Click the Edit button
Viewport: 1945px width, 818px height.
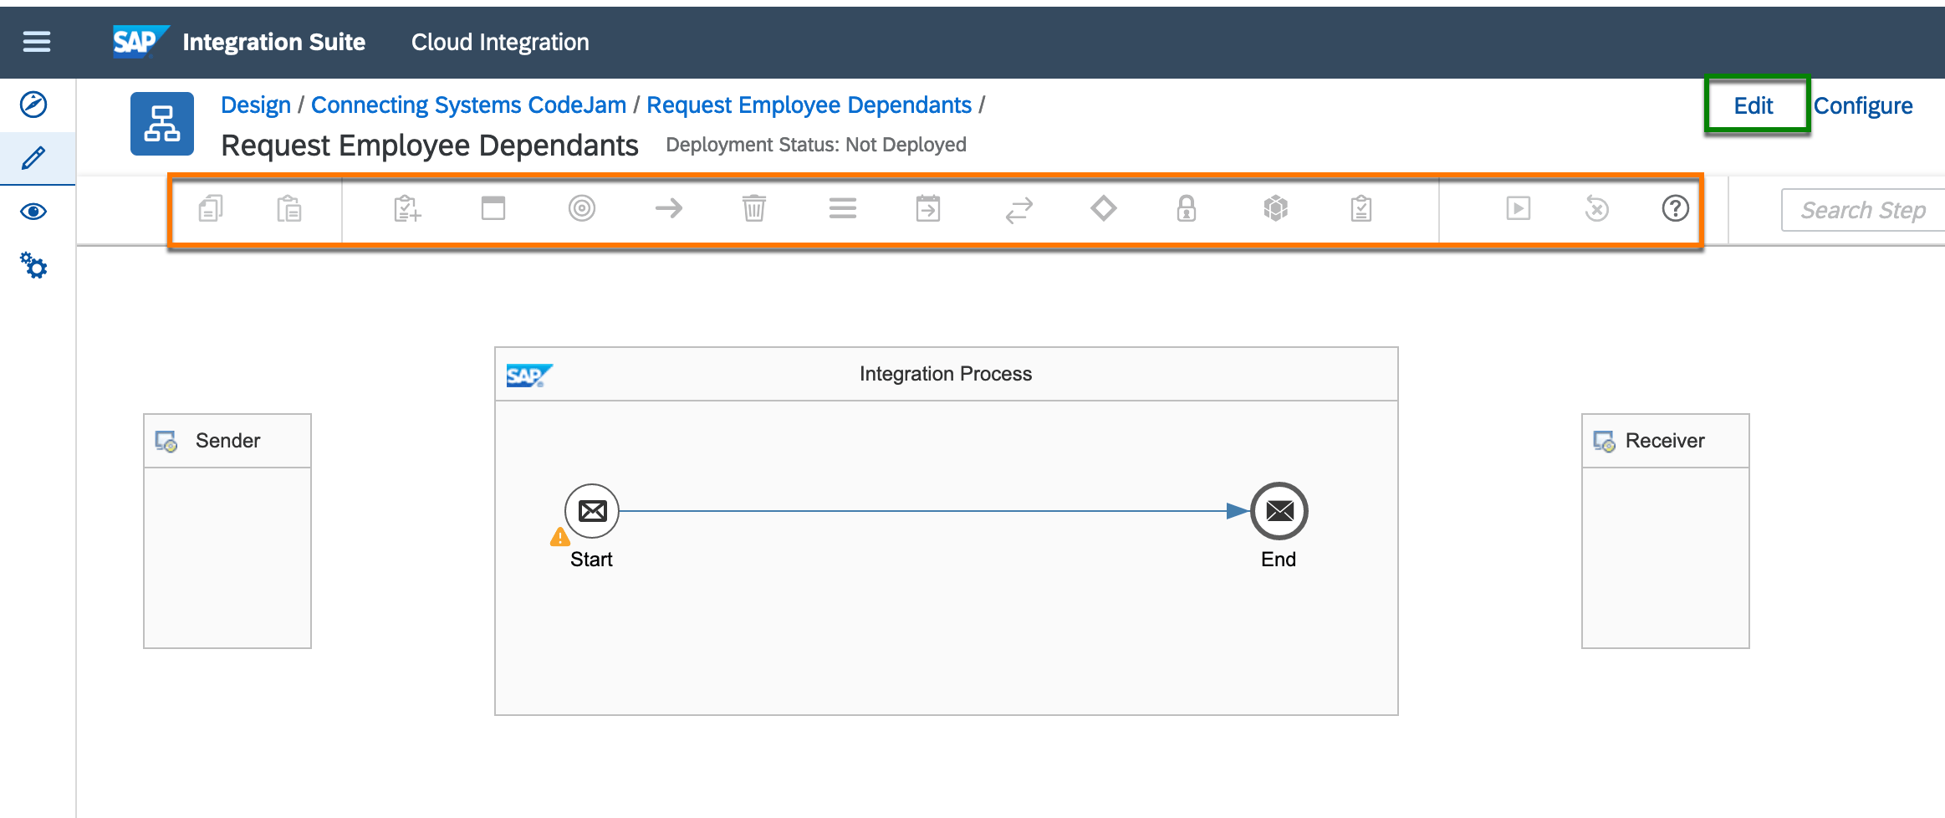(1754, 105)
